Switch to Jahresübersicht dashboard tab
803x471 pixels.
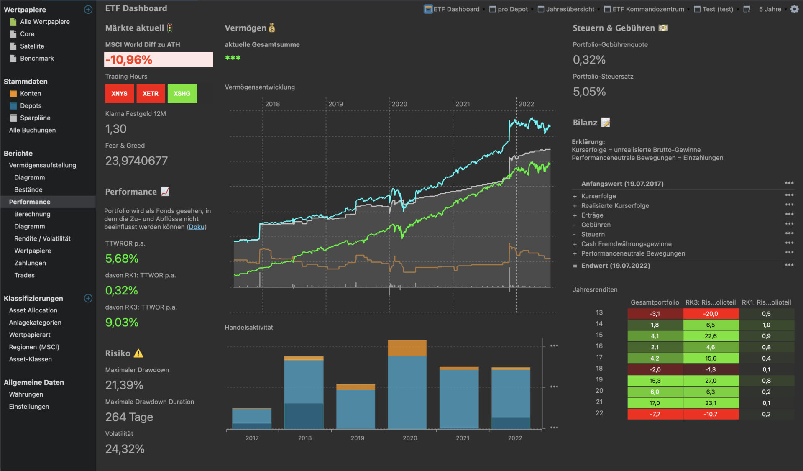tap(570, 9)
